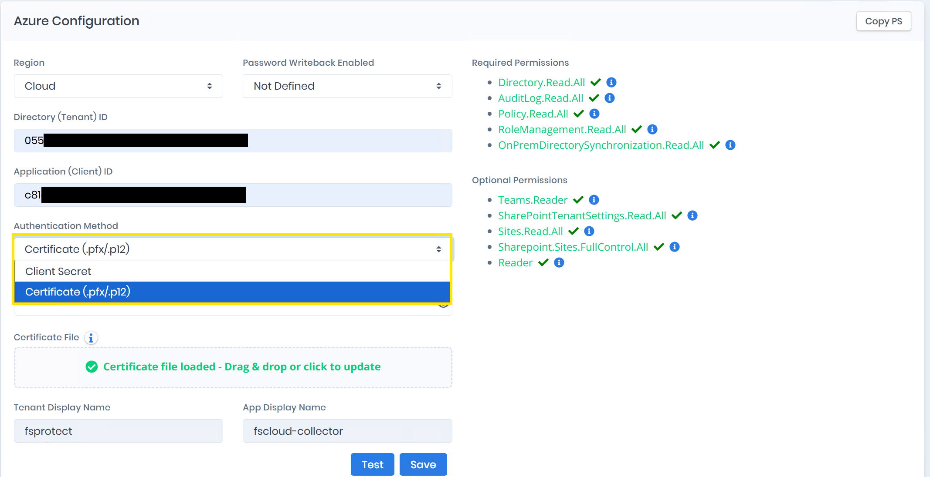Click the Copy PS button
The image size is (930, 477).
(x=883, y=21)
